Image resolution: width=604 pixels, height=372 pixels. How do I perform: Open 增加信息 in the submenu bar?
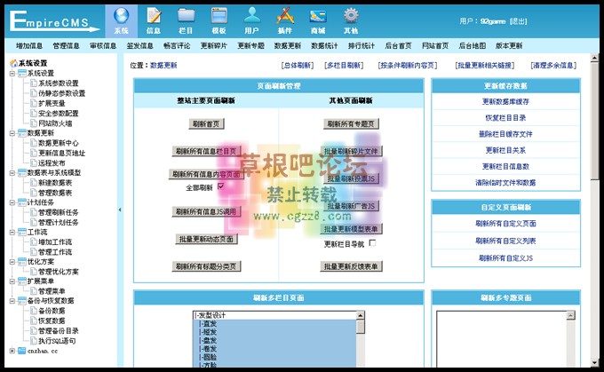(29, 46)
